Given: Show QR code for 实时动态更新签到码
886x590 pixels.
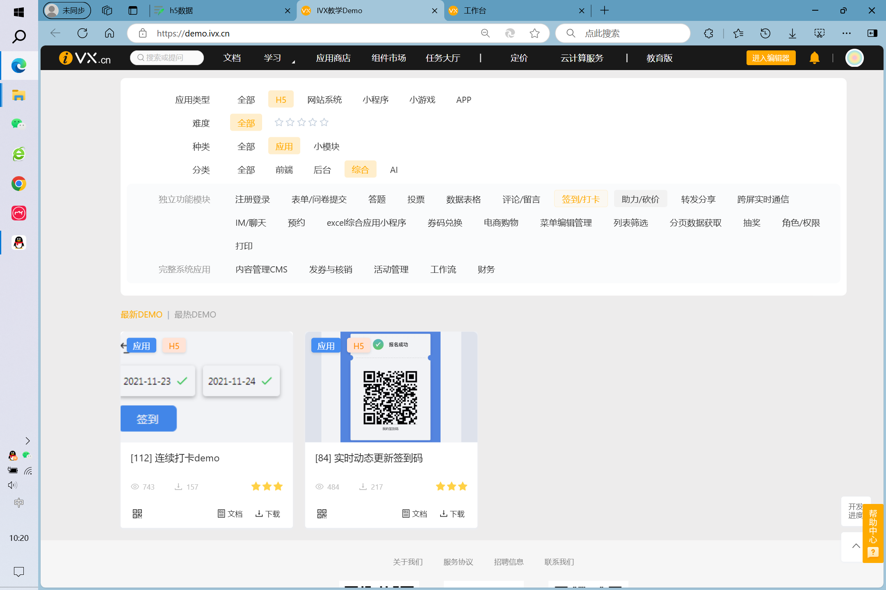Looking at the screenshot, I should coord(322,514).
